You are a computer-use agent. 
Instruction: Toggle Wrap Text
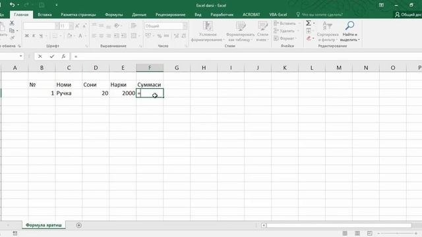[134, 26]
